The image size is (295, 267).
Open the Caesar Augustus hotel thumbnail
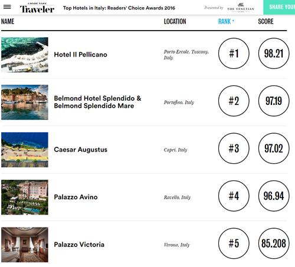[x=25, y=150]
